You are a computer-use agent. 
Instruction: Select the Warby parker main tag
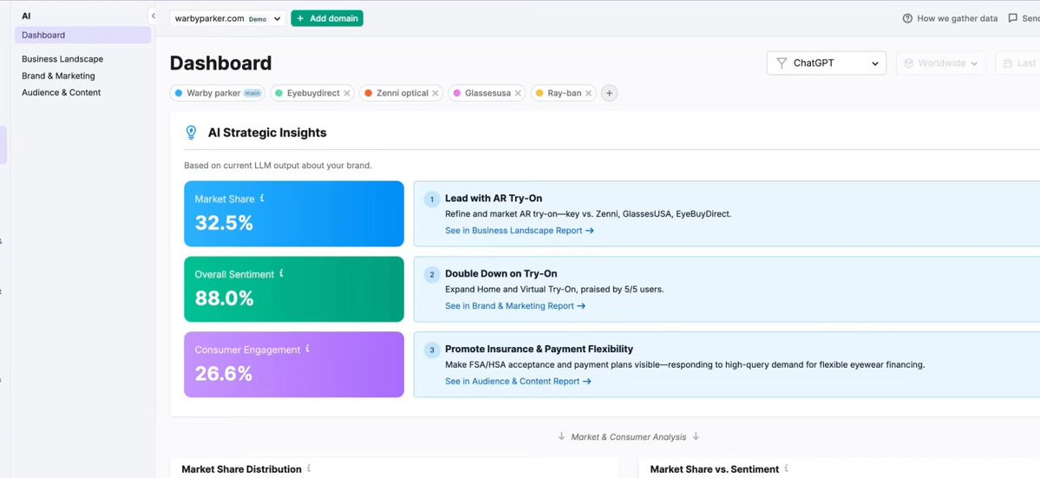217,94
